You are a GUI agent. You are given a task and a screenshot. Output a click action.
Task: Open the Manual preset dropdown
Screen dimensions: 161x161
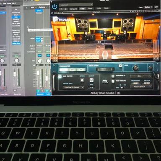pyautogui.click(x=76, y=5)
